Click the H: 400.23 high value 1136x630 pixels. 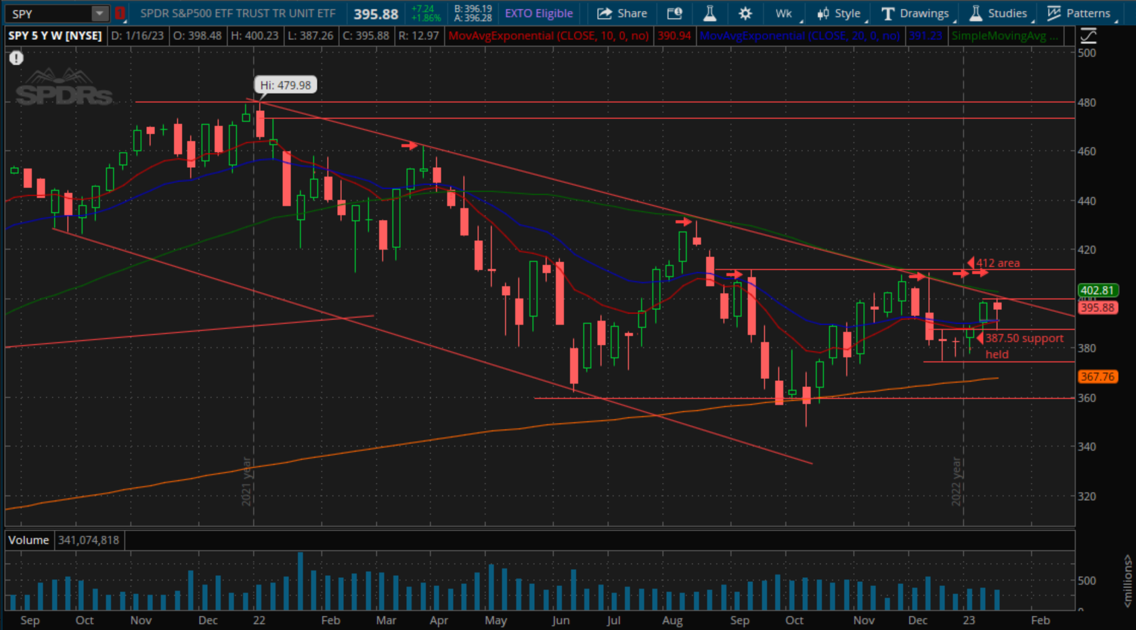click(254, 36)
